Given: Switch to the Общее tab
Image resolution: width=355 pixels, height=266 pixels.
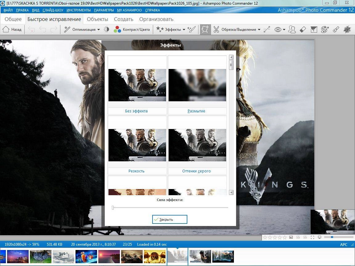Looking at the screenshot, I should coord(13,19).
